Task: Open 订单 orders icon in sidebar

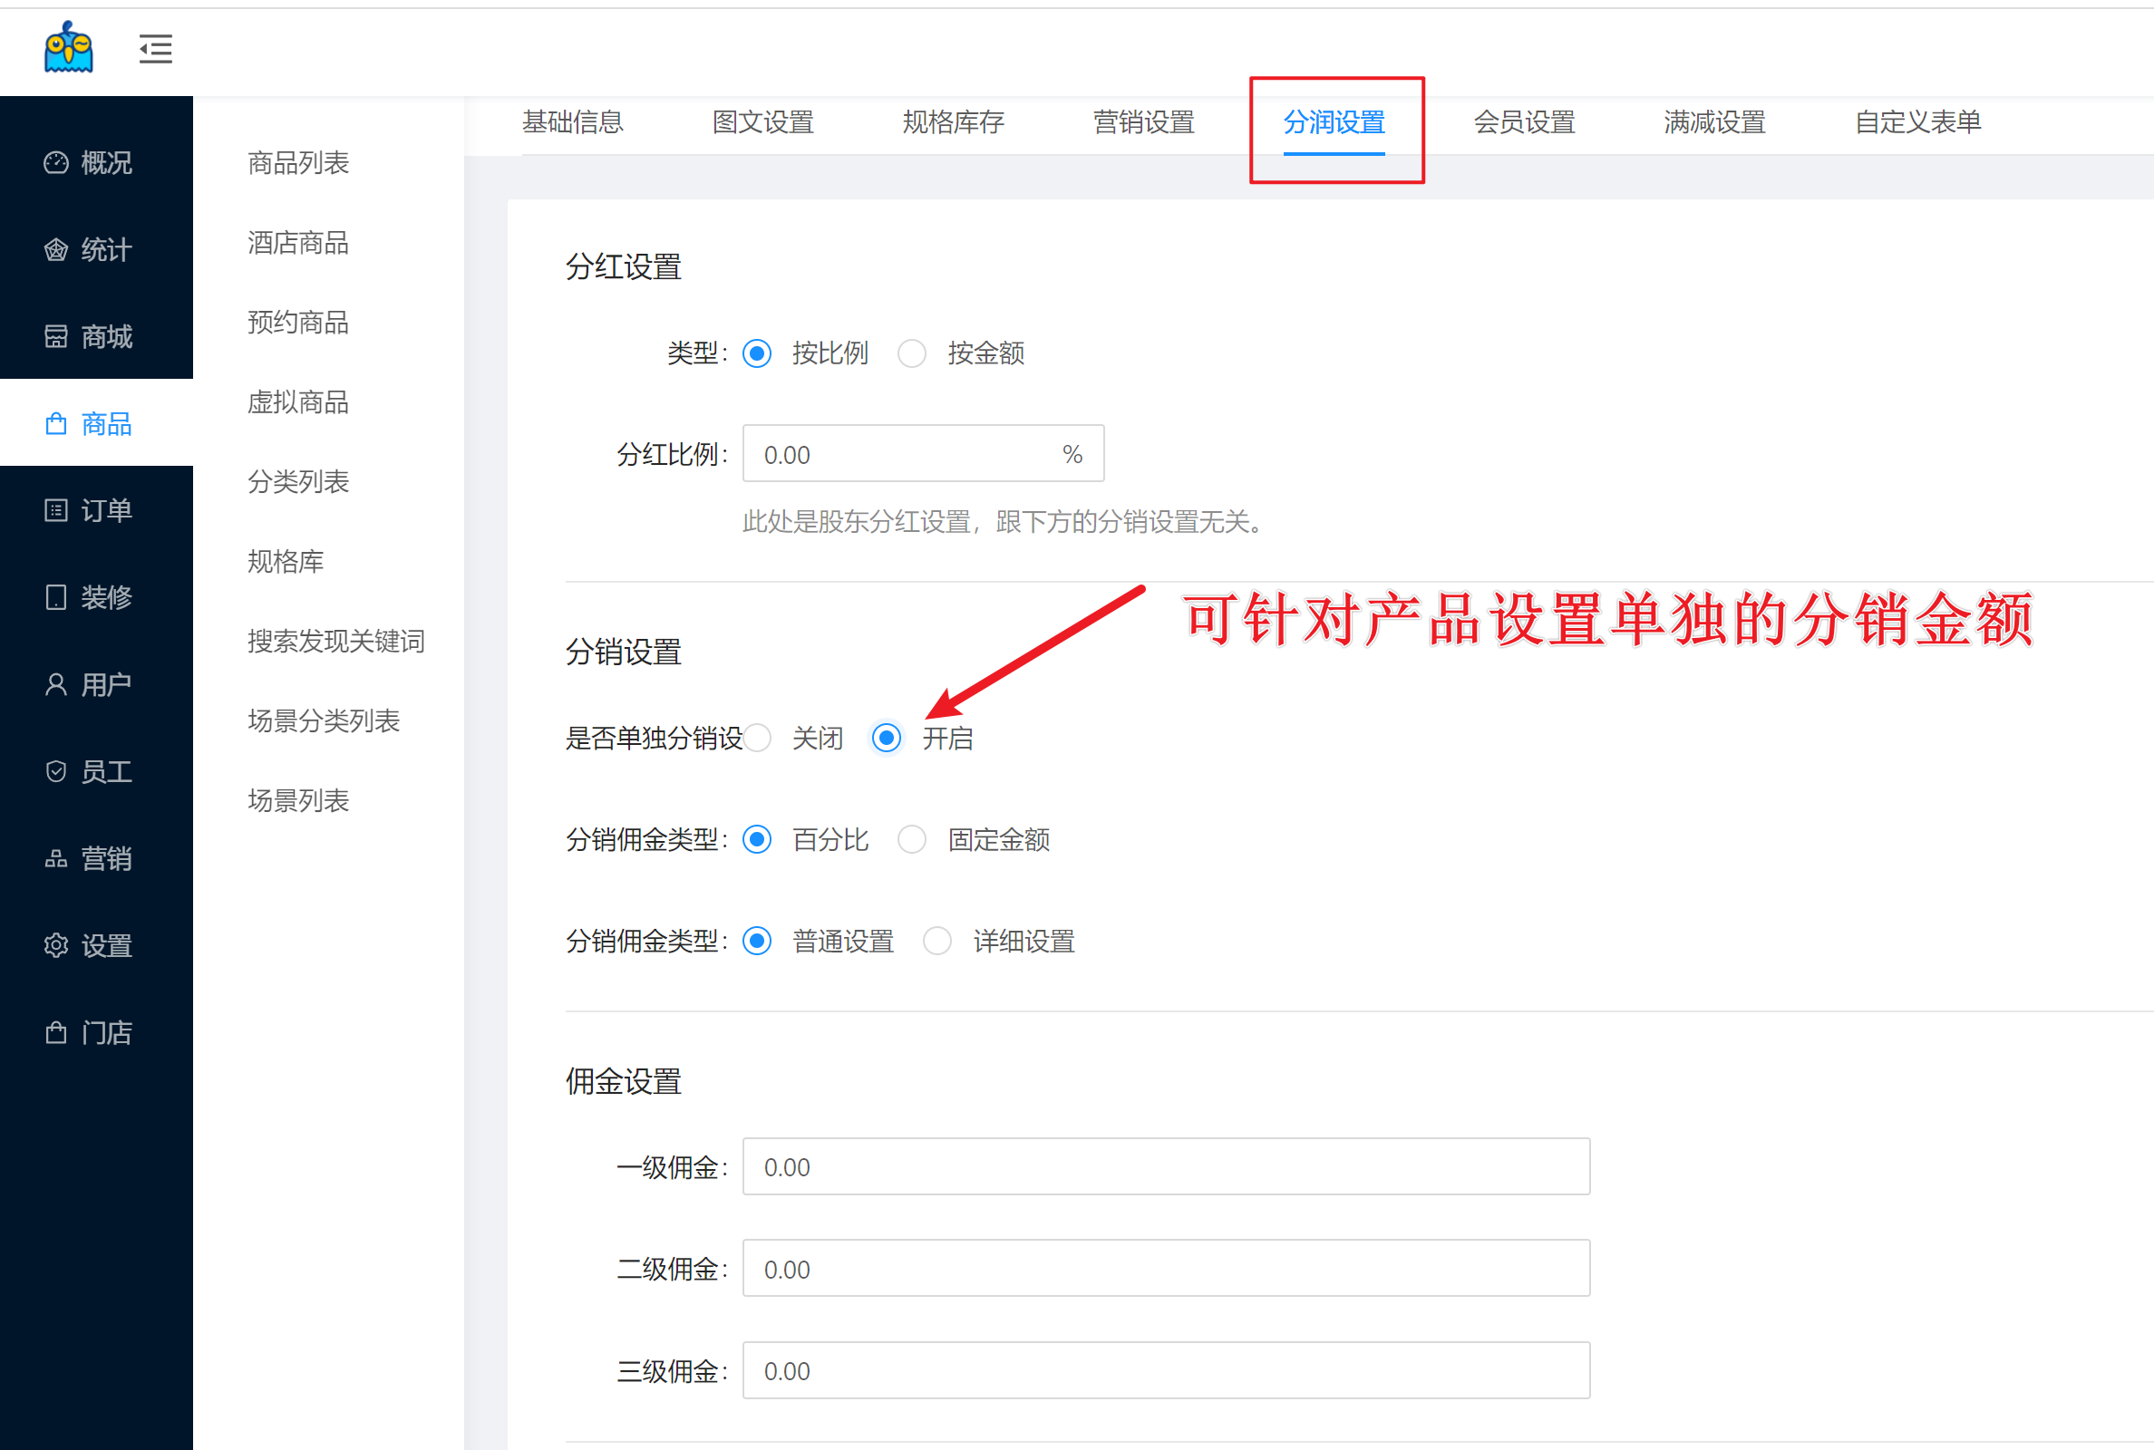Action: point(56,510)
